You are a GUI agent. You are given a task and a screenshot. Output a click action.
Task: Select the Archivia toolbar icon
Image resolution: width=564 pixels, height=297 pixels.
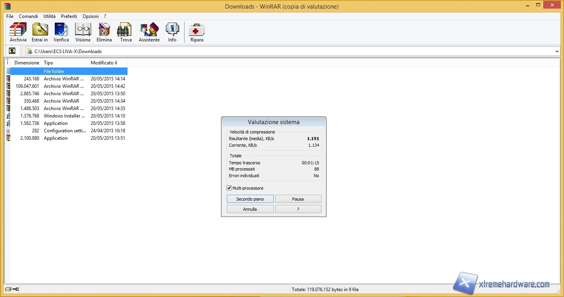(x=18, y=32)
